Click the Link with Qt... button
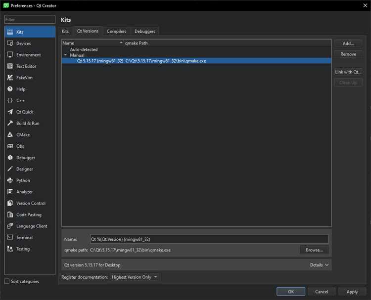This screenshot has height=300, width=371. click(348, 72)
